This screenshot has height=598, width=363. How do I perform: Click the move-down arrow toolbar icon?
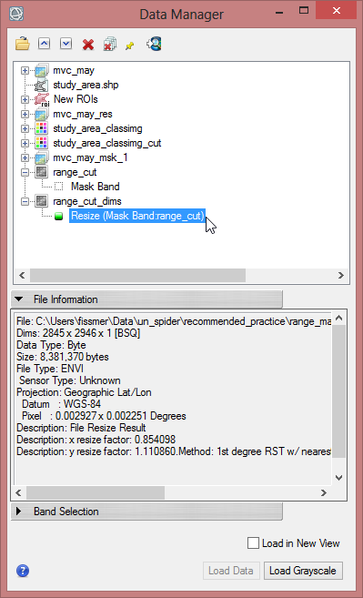pos(66,44)
